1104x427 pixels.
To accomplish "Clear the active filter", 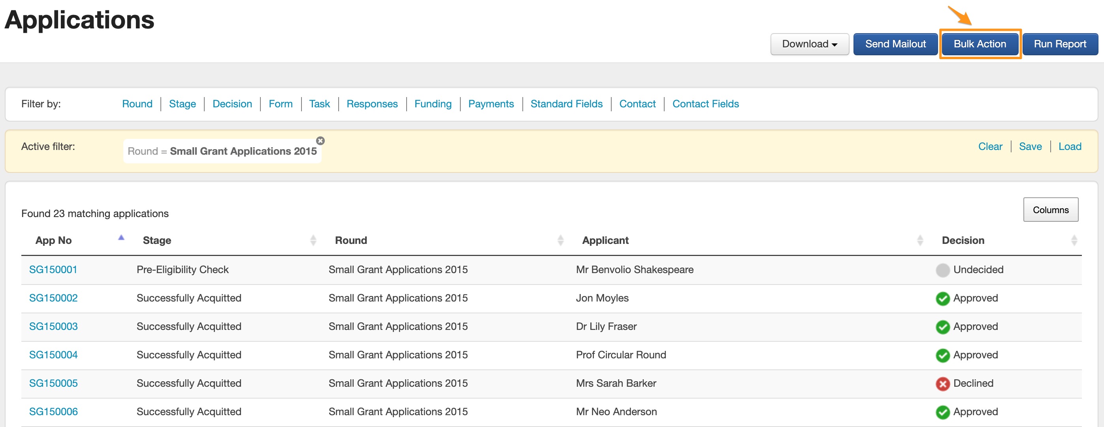I will [989, 147].
